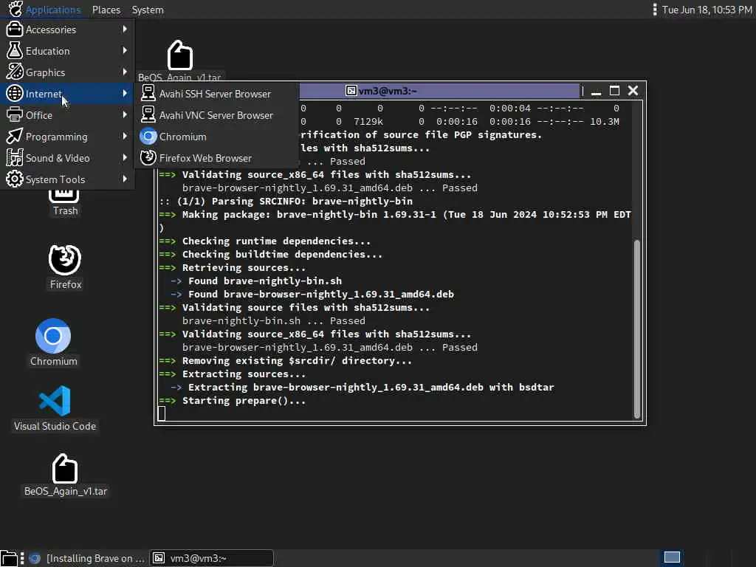The image size is (756, 567).
Task: Expand the System Tools submenu arrow
Action: [125, 179]
